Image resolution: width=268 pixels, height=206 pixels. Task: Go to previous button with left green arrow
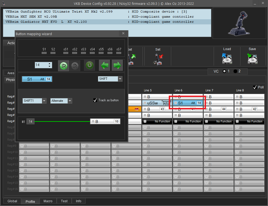pyautogui.click(x=104, y=65)
